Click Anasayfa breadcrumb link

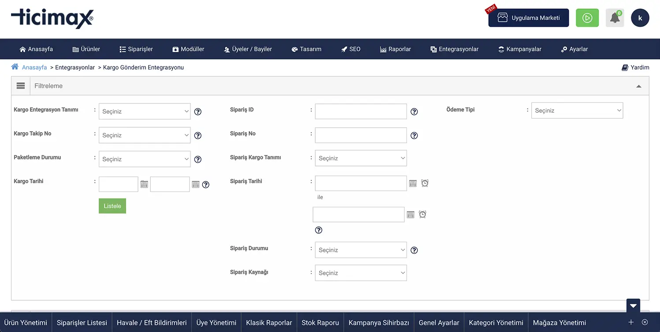tap(34, 67)
